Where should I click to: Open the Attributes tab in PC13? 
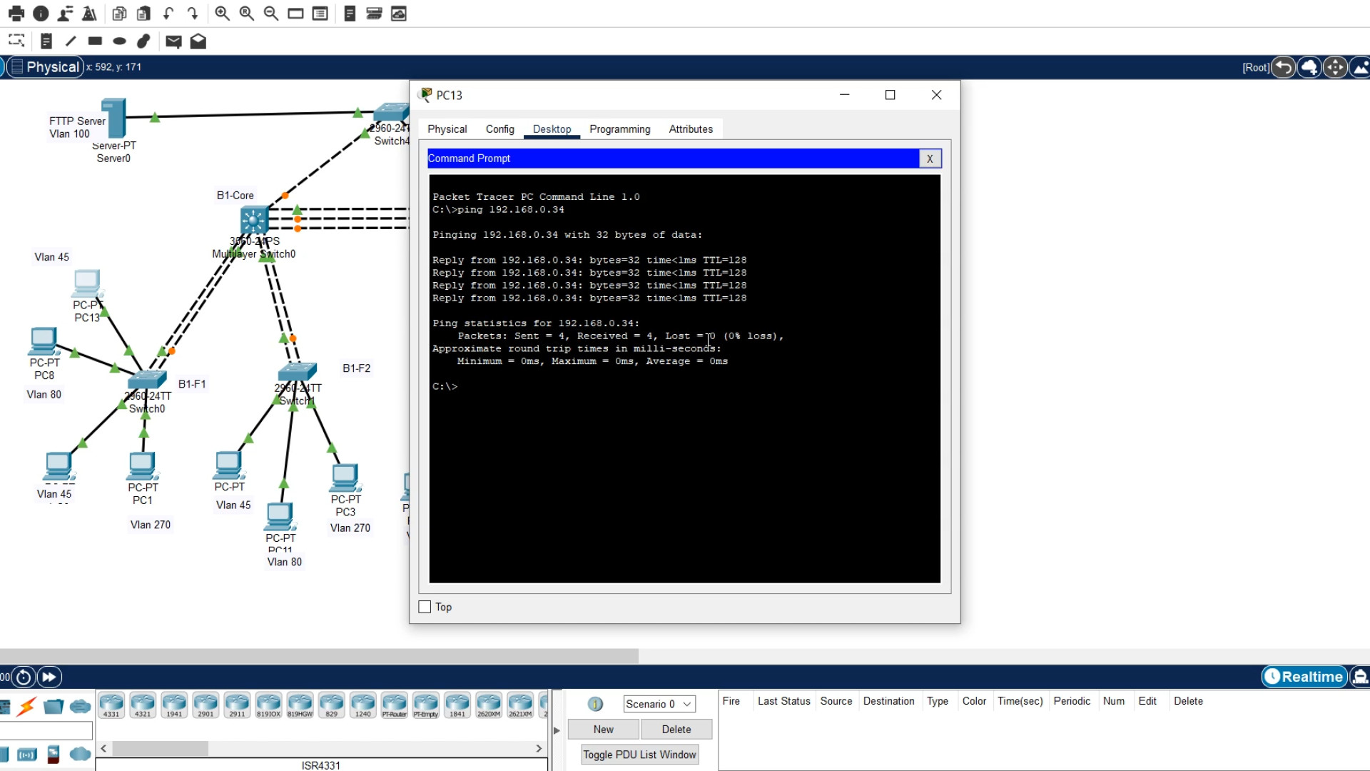(x=691, y=129)
